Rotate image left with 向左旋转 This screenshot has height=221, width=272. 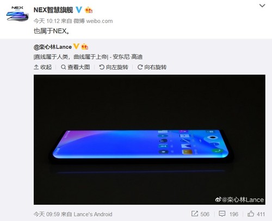[x=114, y=67]
